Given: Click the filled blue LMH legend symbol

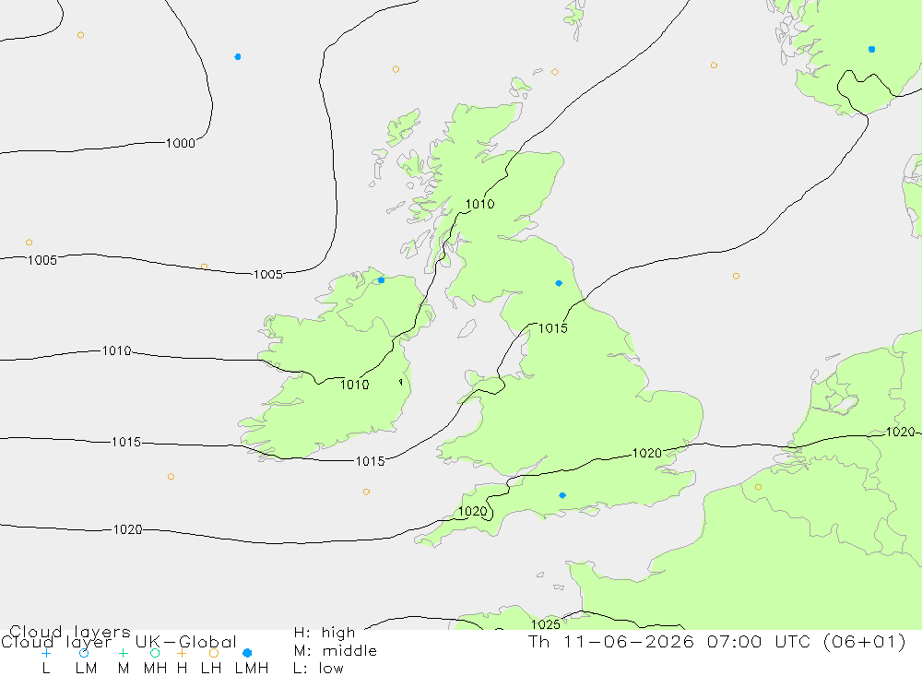Looking at the screenshot, I should (247, 653).
